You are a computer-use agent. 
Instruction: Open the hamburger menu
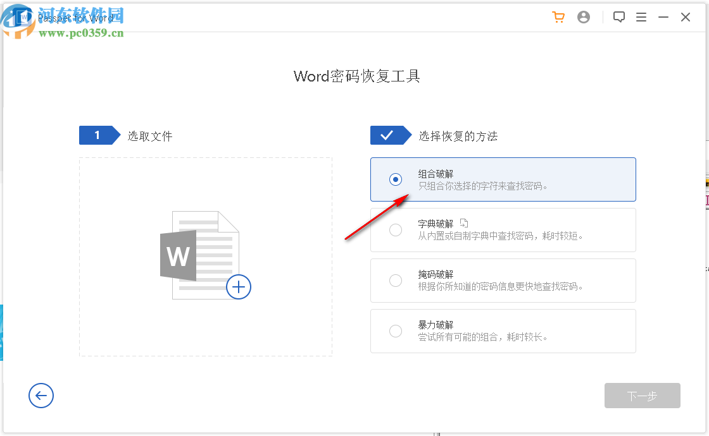click(x=641, y=17)
